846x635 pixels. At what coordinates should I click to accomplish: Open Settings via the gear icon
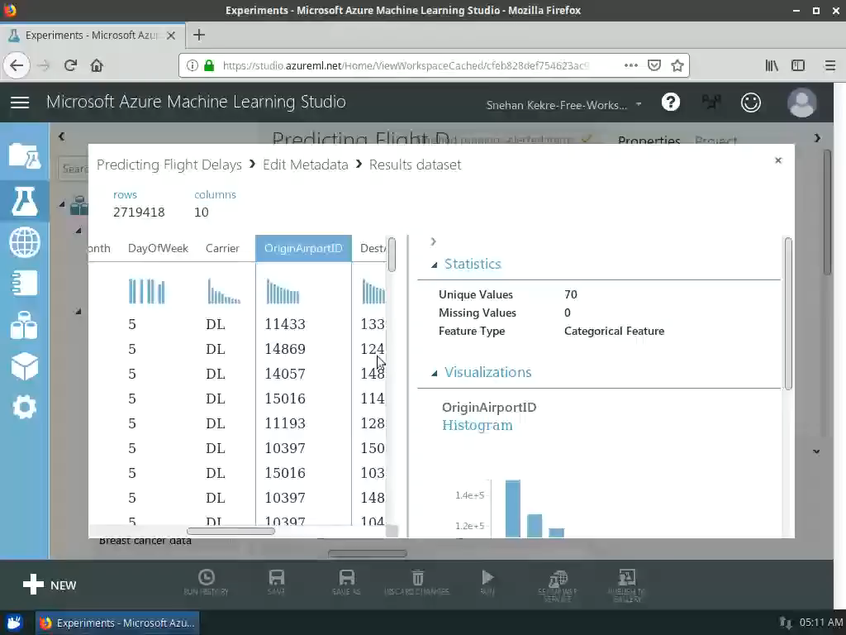pos(25,407)
